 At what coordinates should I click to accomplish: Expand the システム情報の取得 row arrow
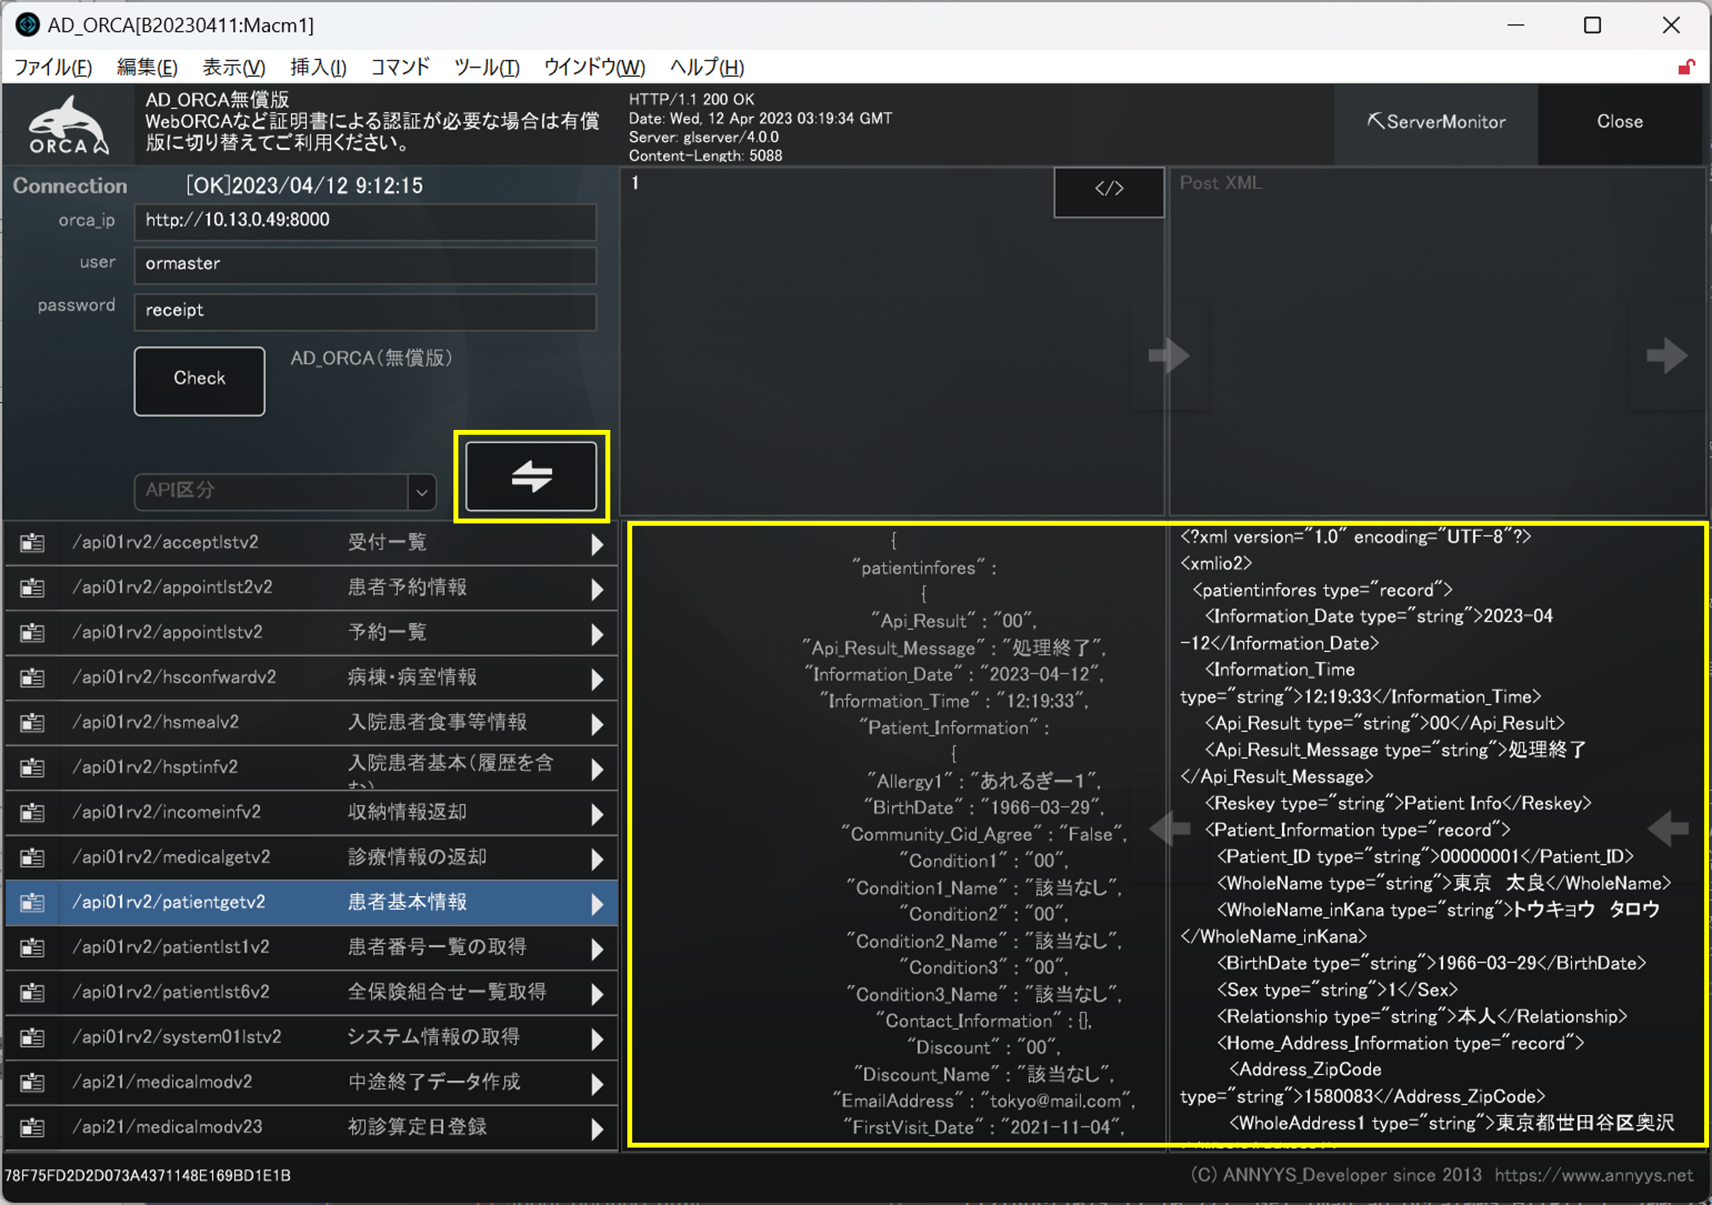[x=597, y=1039]
